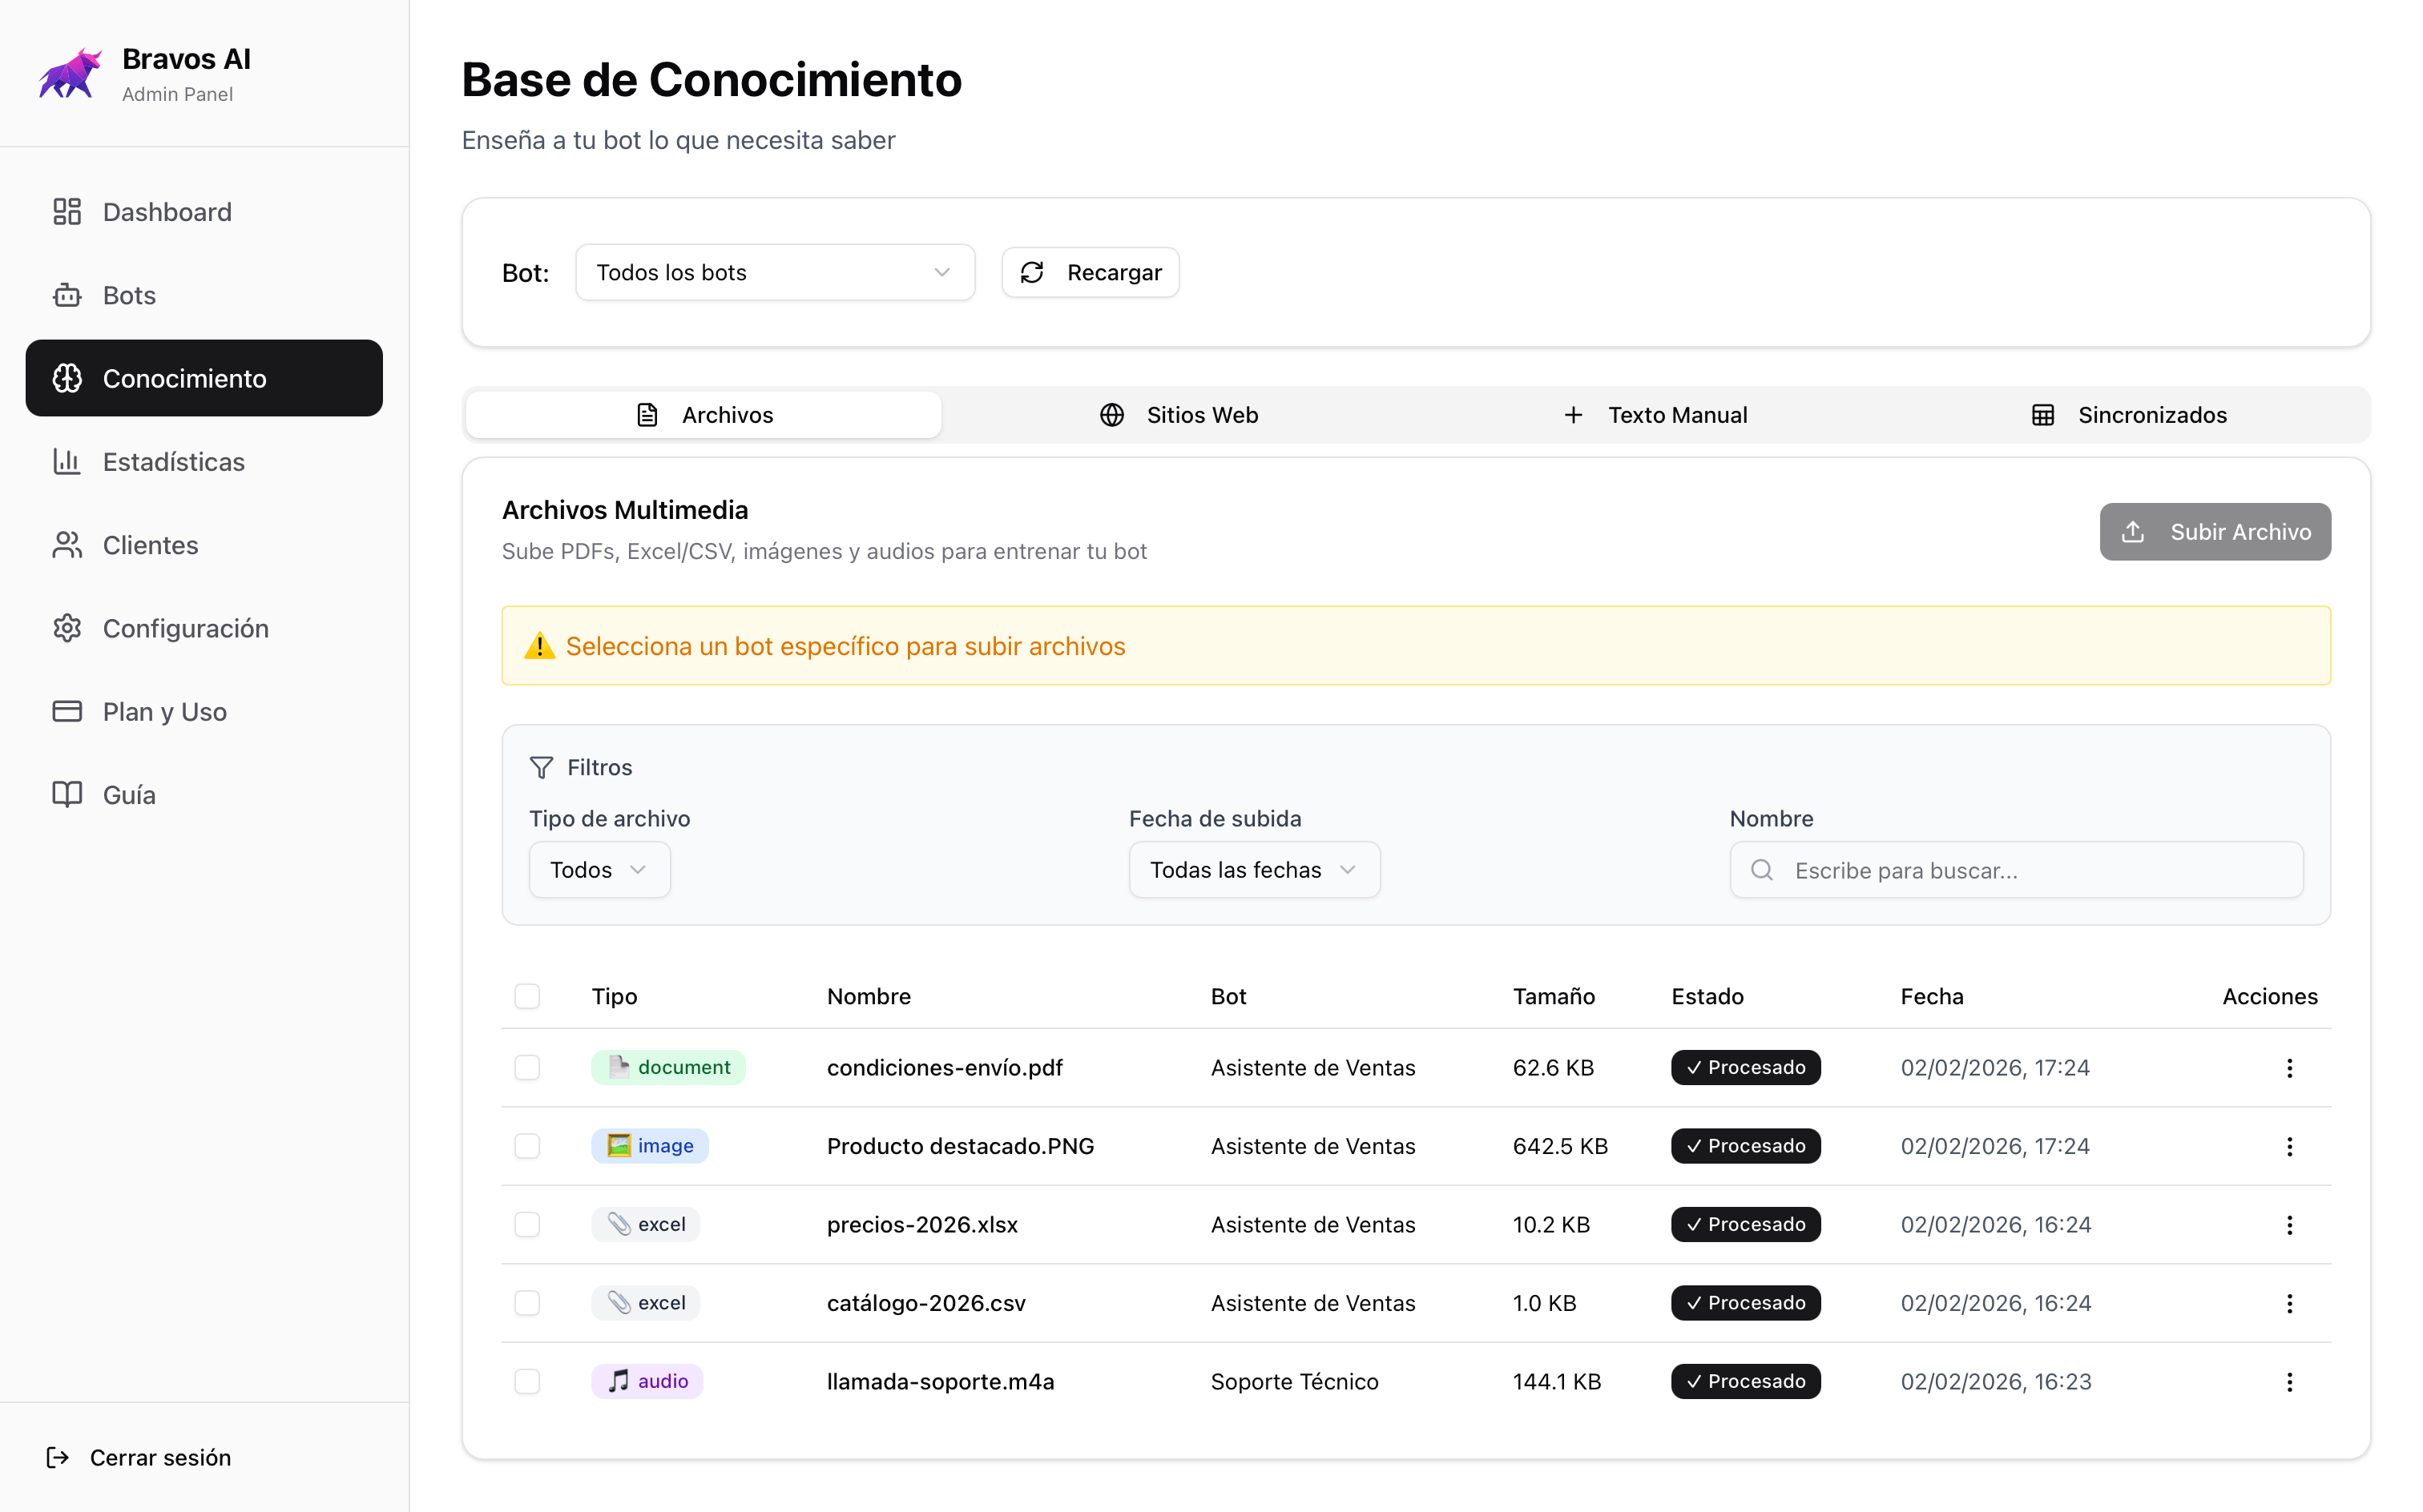Image resolution: width=2423 pixels, height=1512 pixels.
Task: Open the Clientes section
Action: pos(204,545)
